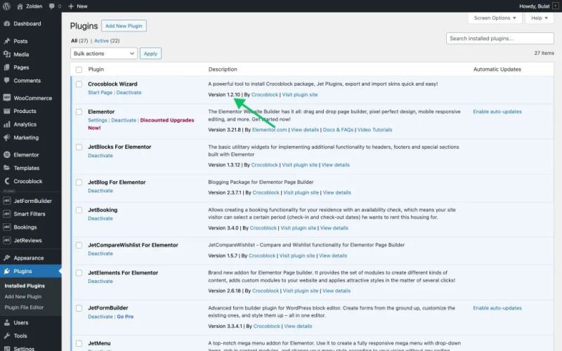The image size is (562, 351).
Task: Open Add New Plugin submenu item
Action: pos(23,296)
